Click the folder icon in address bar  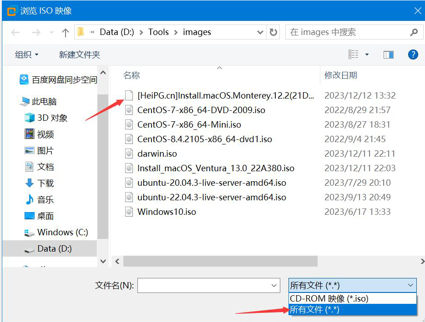coord(81,32)
